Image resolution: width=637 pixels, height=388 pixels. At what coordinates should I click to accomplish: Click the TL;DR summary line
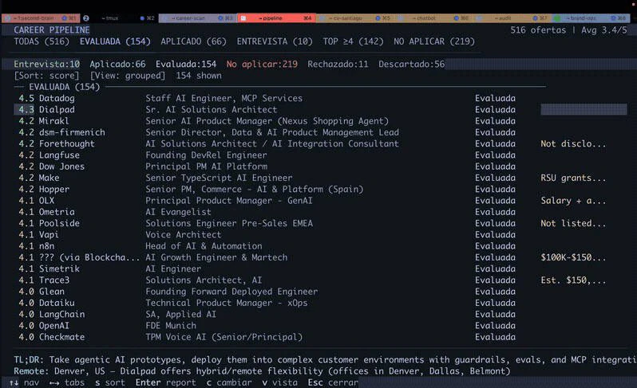click(x=325, y=359)
